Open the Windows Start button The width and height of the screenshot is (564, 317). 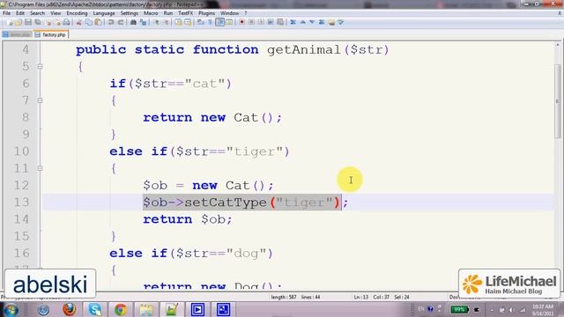tap(11, 309)
